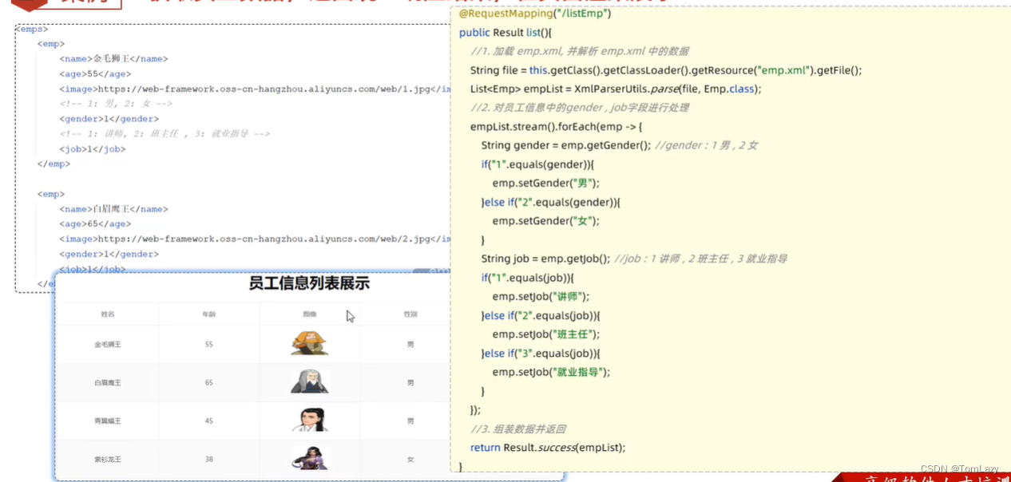Viewport: 1011px width, 482px height.
Task: Click the else if("2".equals(job)) line
Action: click(x=541, y=315)
